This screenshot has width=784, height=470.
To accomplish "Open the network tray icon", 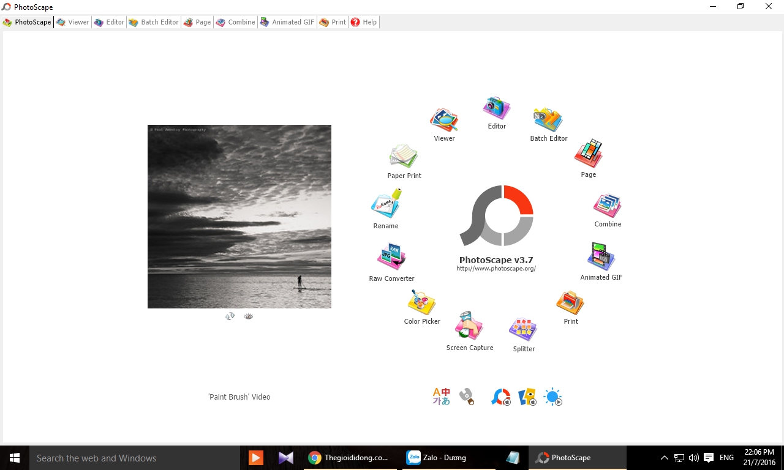I will 679,458.
